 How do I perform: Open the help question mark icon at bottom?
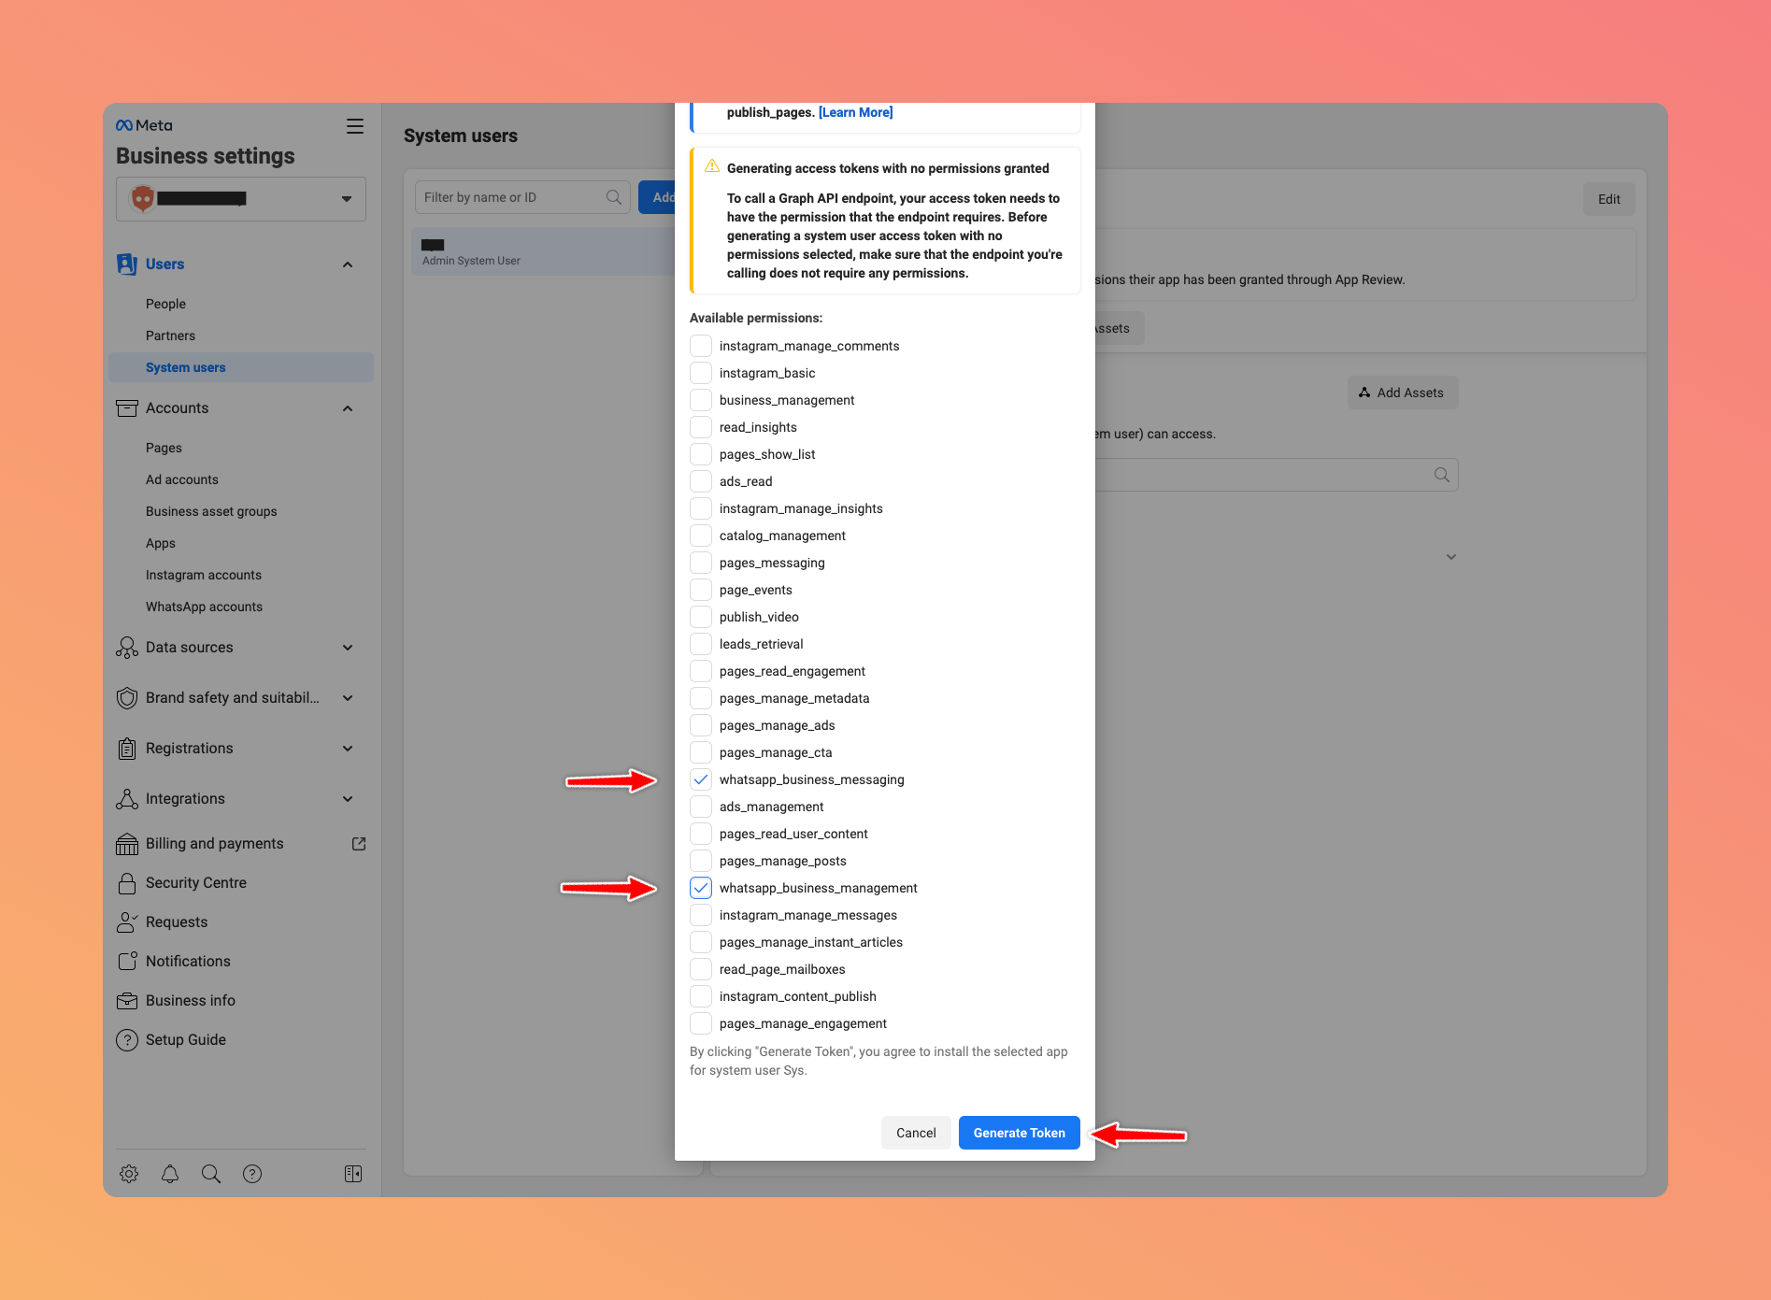(252, 1174)
